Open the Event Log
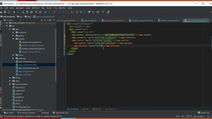Screen dimensions: 212x119 [203, 113]
